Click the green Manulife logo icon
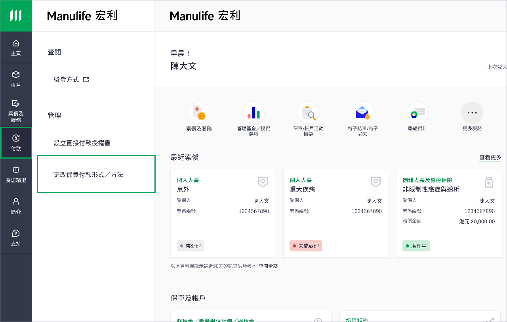This screenshot has width=507, height=322. 16,16
